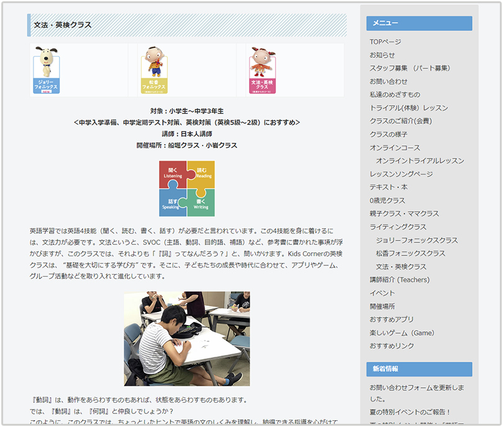Go to スタッフ募集 (パート募集) page
The width and height of the screenshot is (503, 427).
point(409,68)
